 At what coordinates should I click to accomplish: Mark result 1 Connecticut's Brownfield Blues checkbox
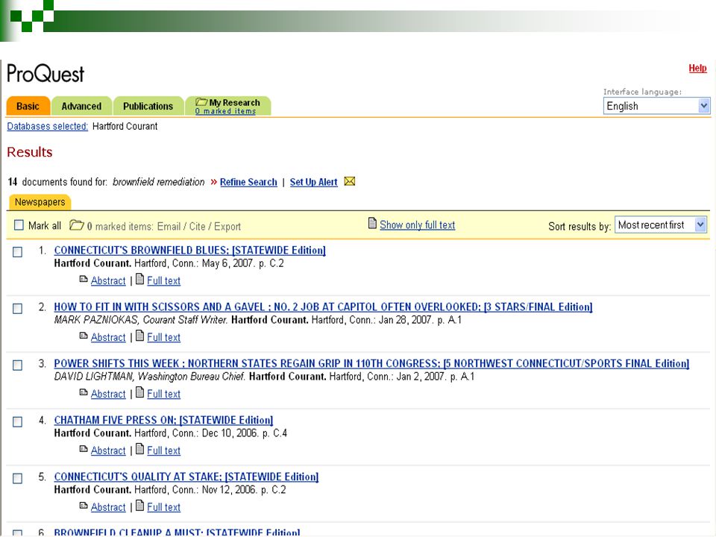17,252
